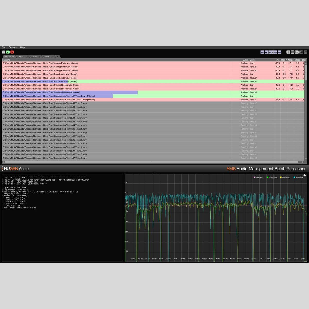Click the magnifier zoom icon on graph
The height and width of the screenshot is (309, 309).
pos(305,175)
